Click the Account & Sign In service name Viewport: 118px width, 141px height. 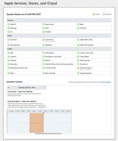tap(86, 68)
